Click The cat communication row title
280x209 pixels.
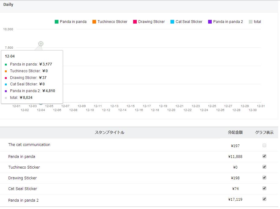click(29, 145)
